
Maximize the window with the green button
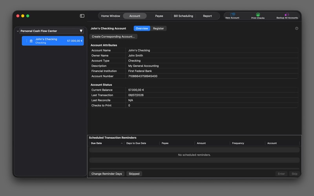28,16
